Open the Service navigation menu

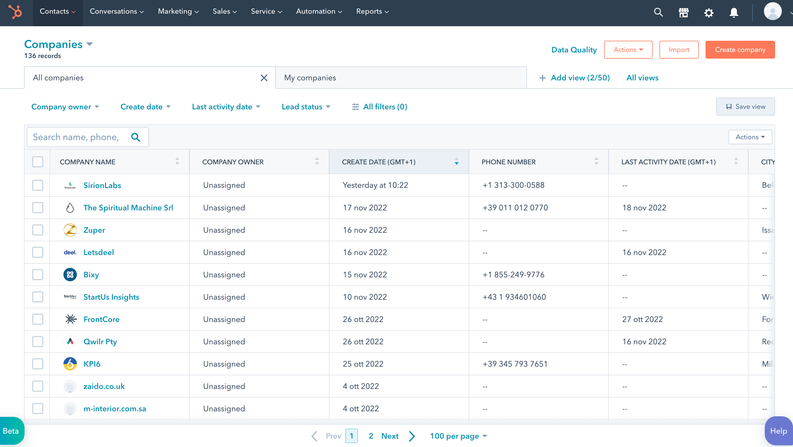point(266,11)
